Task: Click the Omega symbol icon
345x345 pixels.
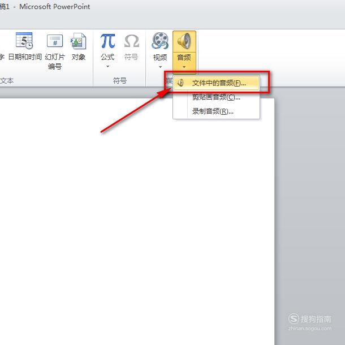Action: [x=131, y=41]
